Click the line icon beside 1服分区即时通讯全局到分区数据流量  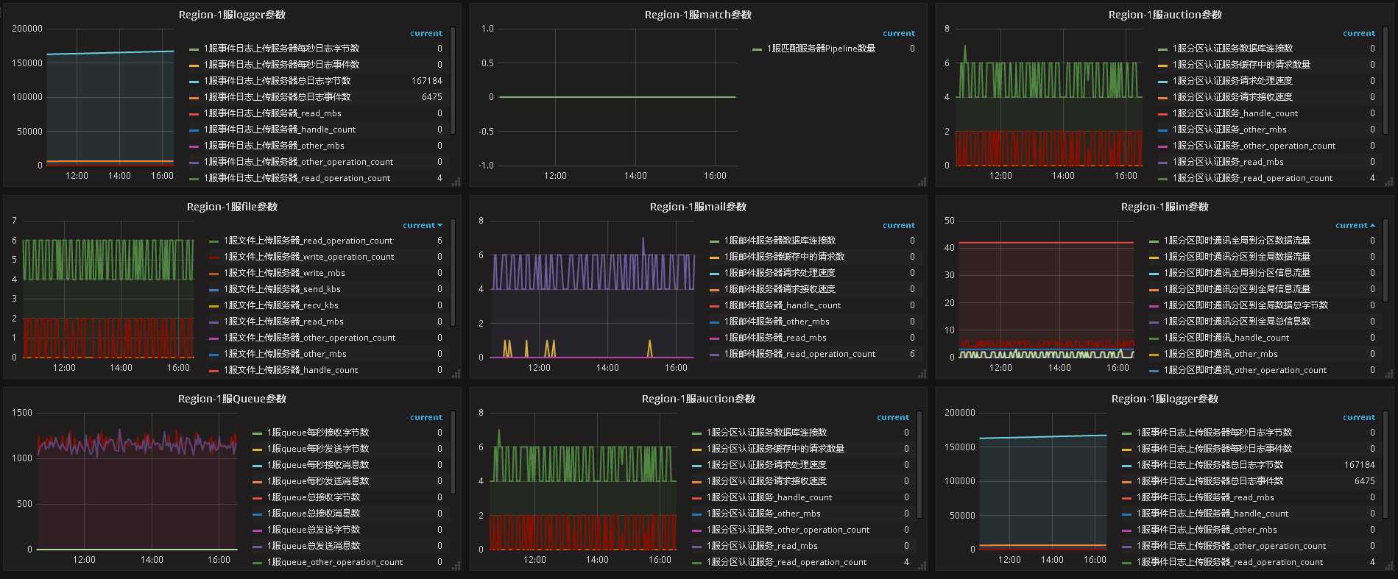click(1154, 241)
